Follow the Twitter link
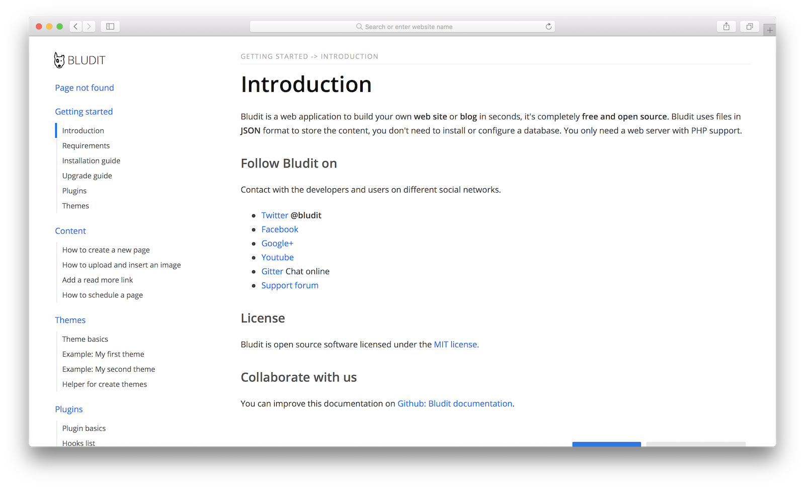The image size is (805, 488). coord(275,215)
